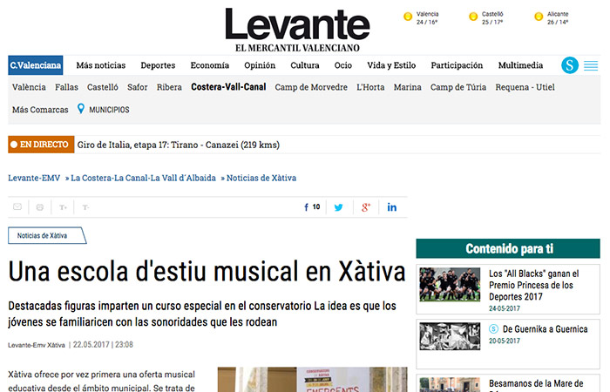The height and width of the screenshot is (392, 610).
Task: Share the article on Facebook
Action: (x=311, y=207)
